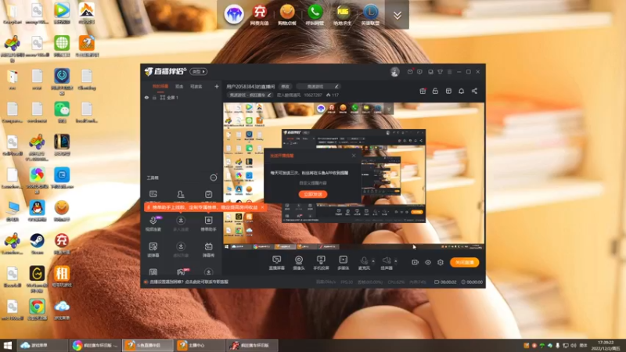Open the Steam desktop shortcut

click(37, 243)
